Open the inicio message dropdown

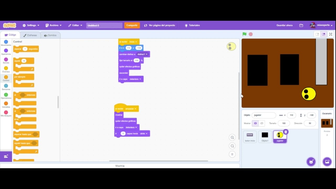(133, 42)
